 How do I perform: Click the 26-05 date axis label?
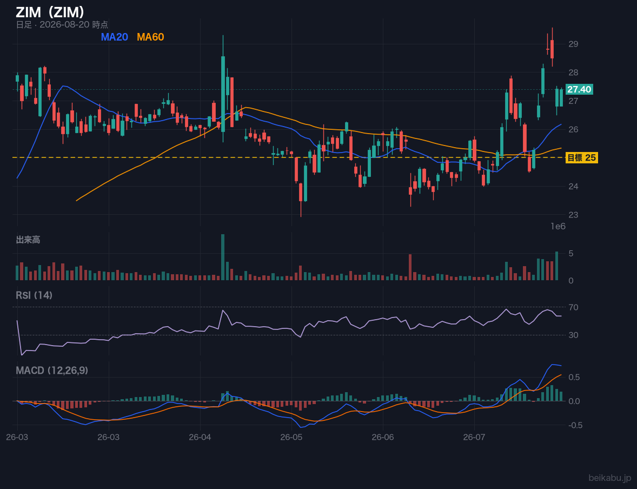click(x=291, y=438)
